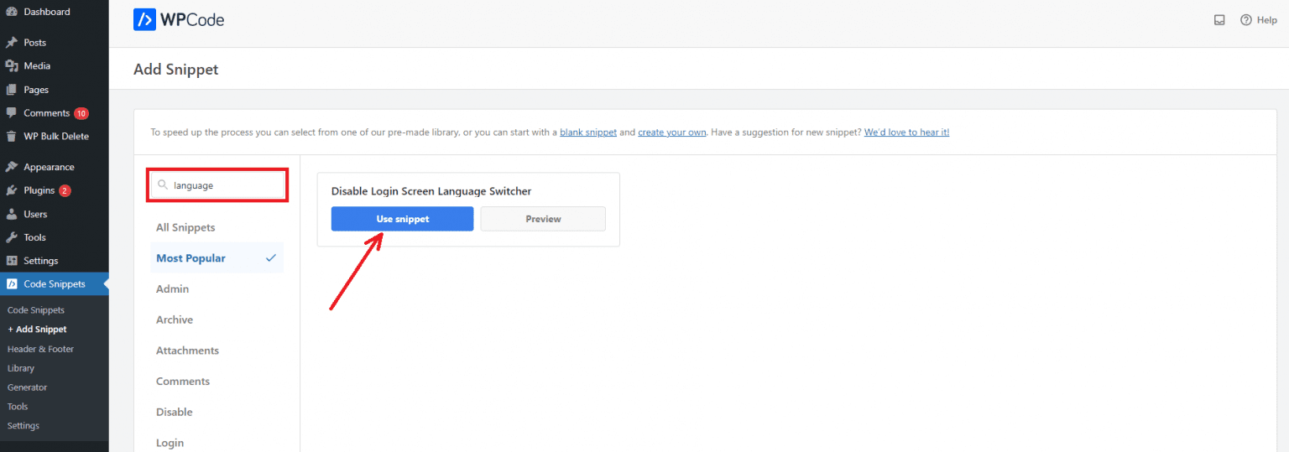
Task: Select the Most Popular snippet category
Action: pos(190,258)
